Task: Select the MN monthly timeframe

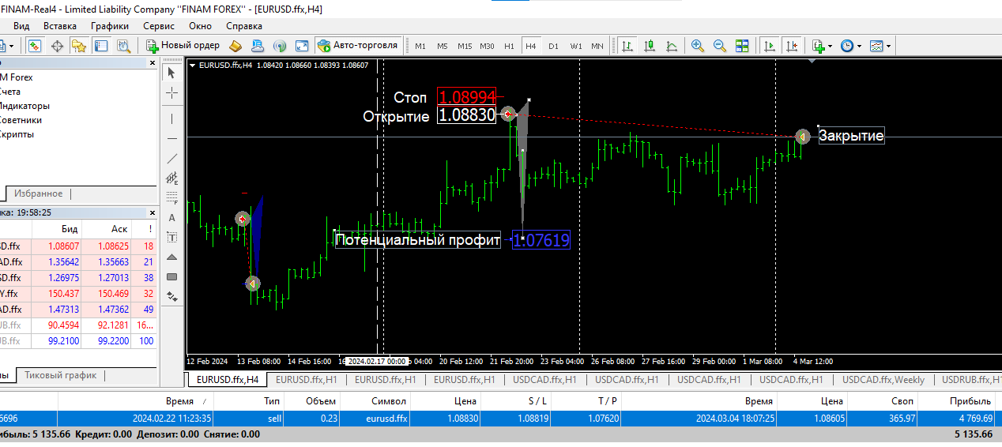Action: (597, 46)
